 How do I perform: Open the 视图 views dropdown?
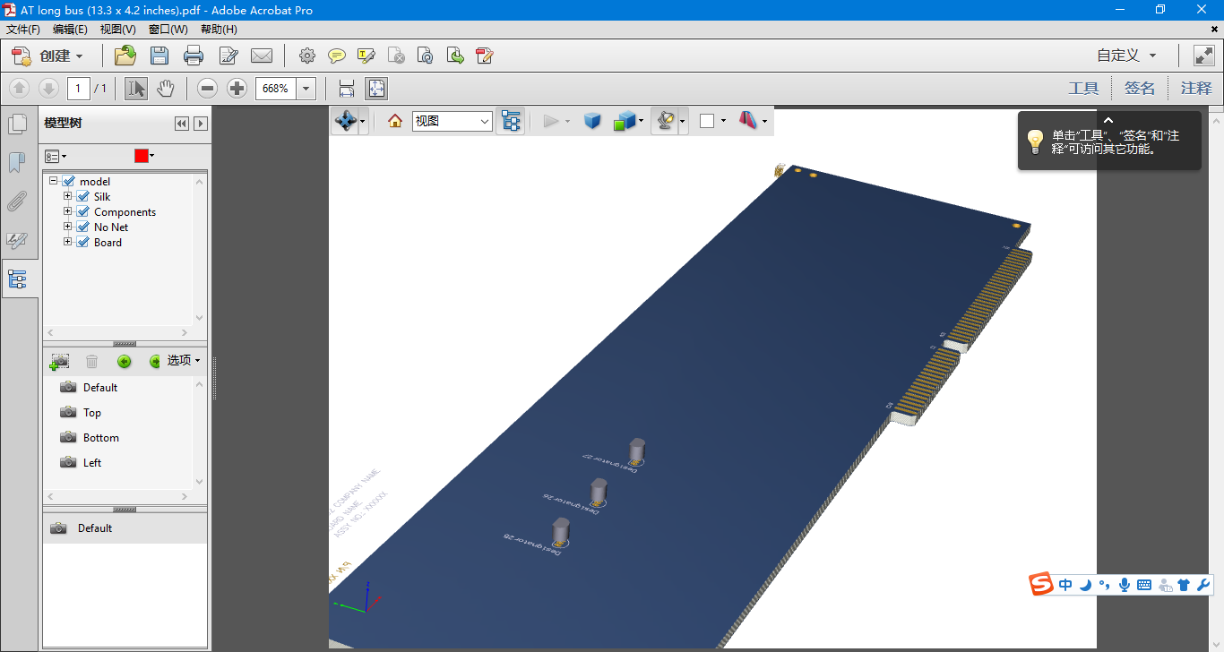click(452, 121)
